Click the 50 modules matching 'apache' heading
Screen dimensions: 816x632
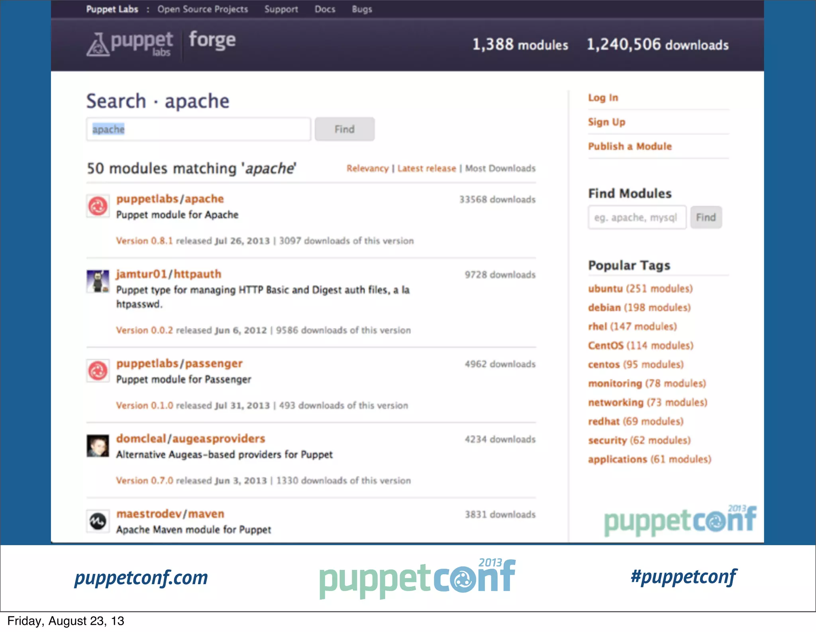pyautogui.click(x=192, y=168)
